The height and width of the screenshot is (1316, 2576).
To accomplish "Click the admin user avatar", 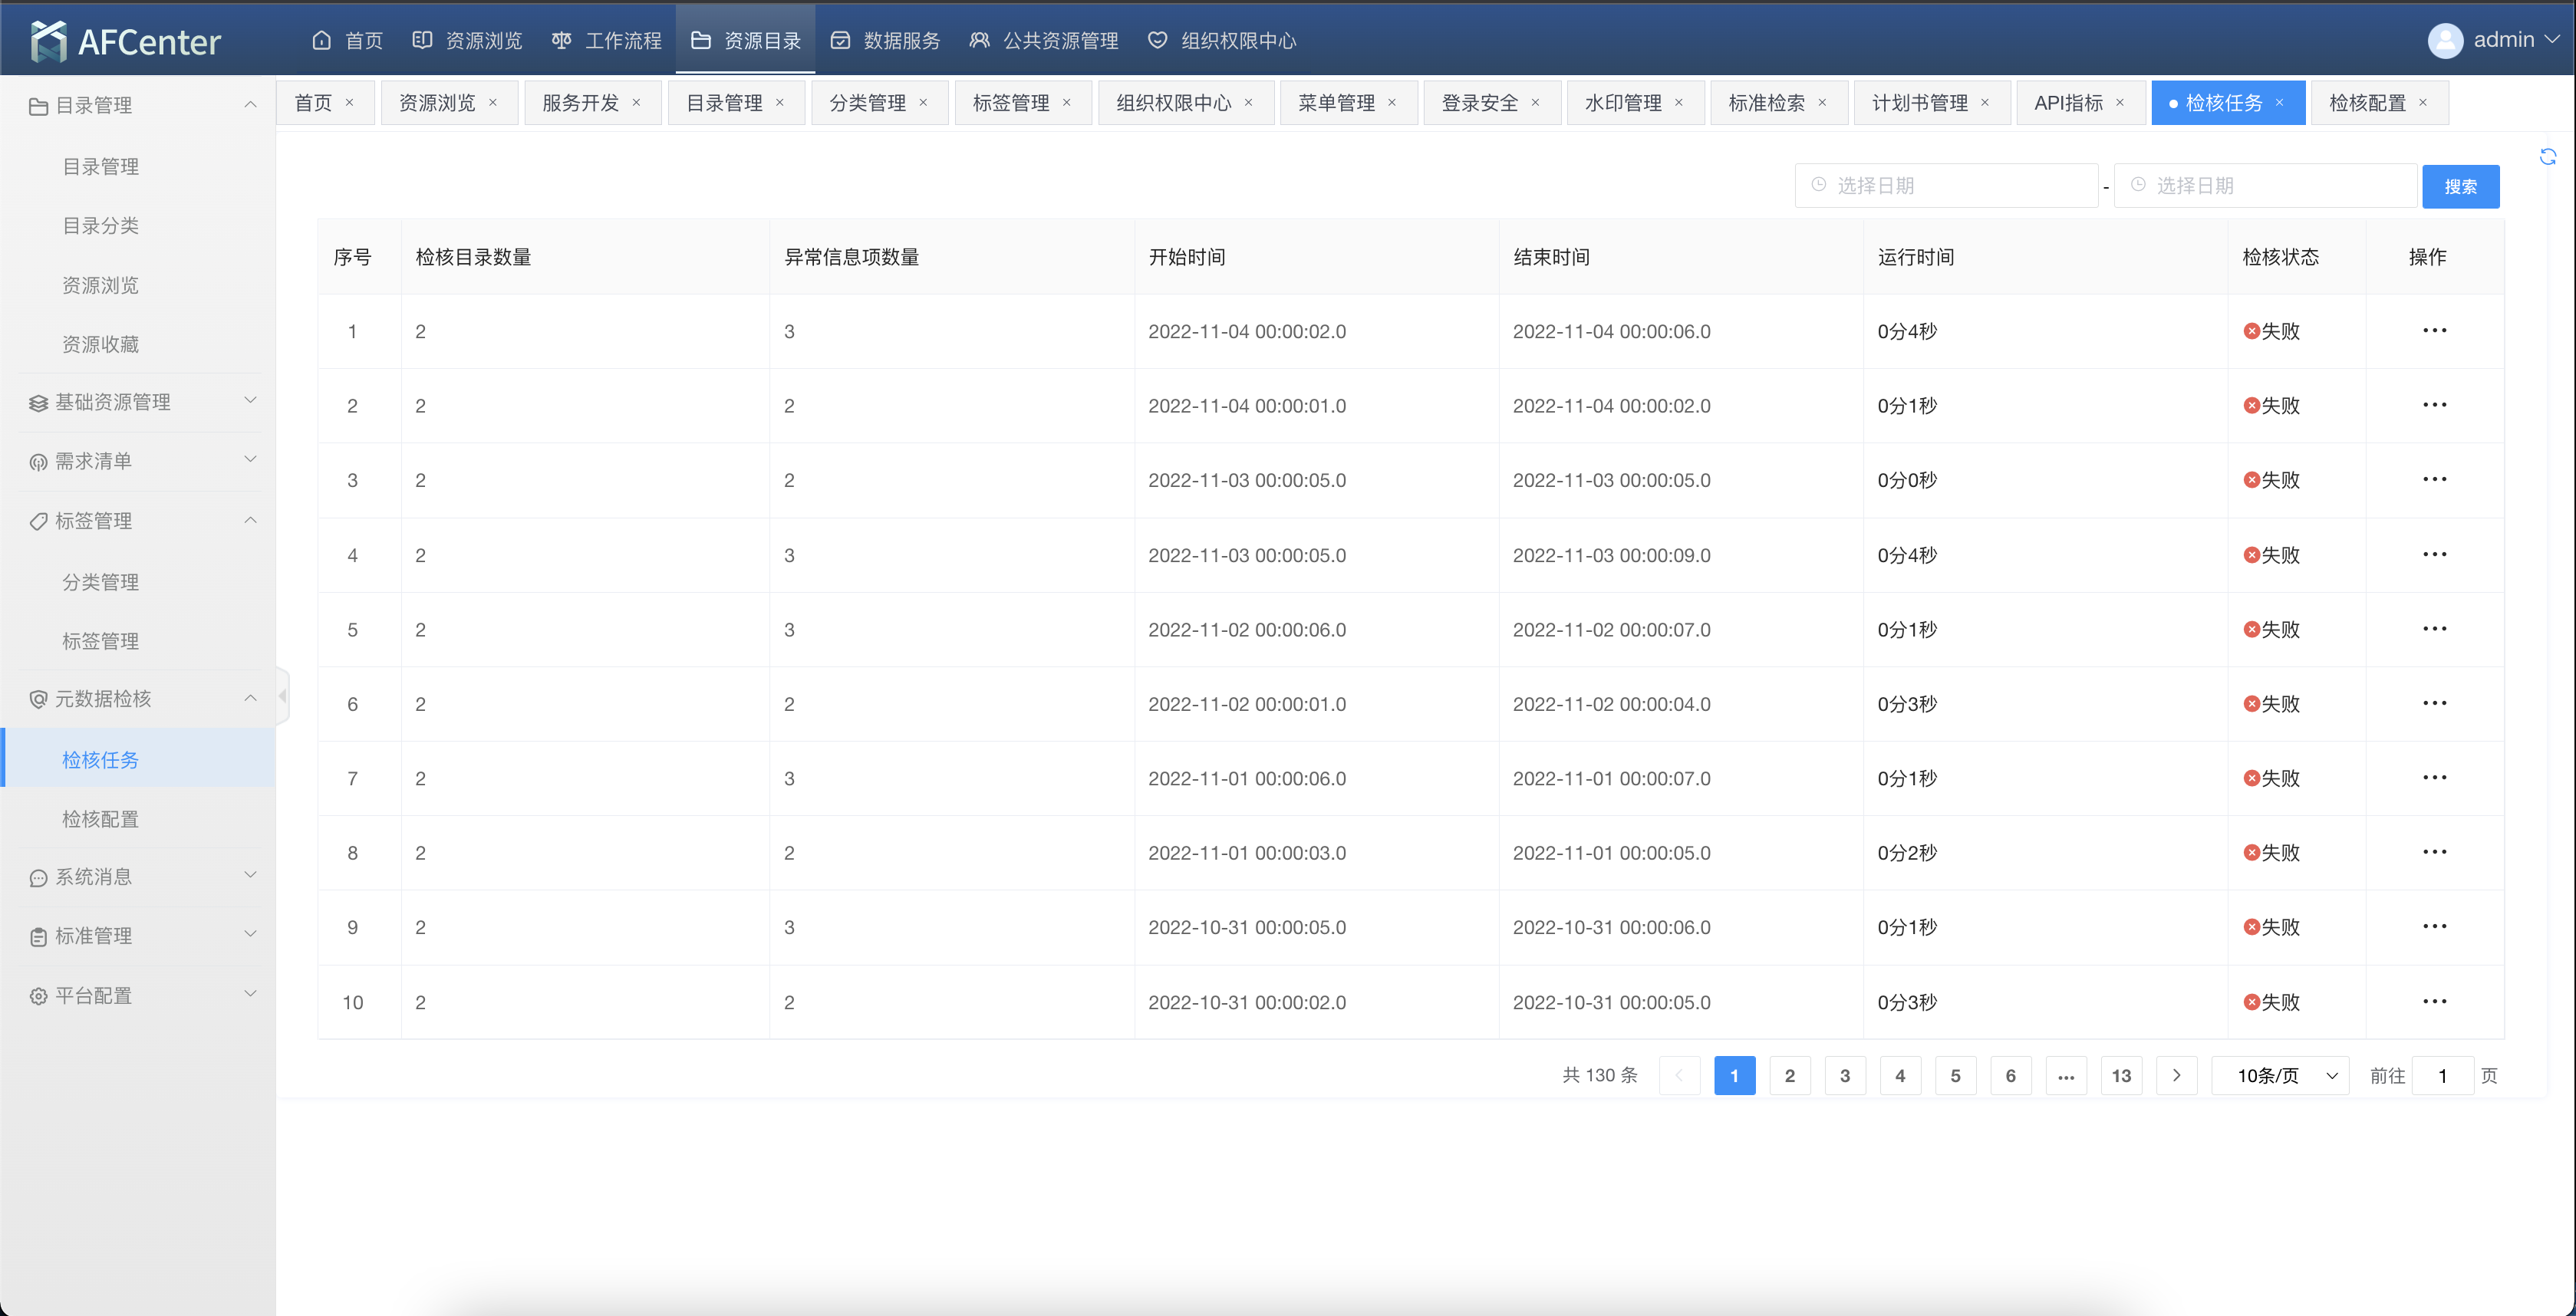I will (x=2445, y=41).
